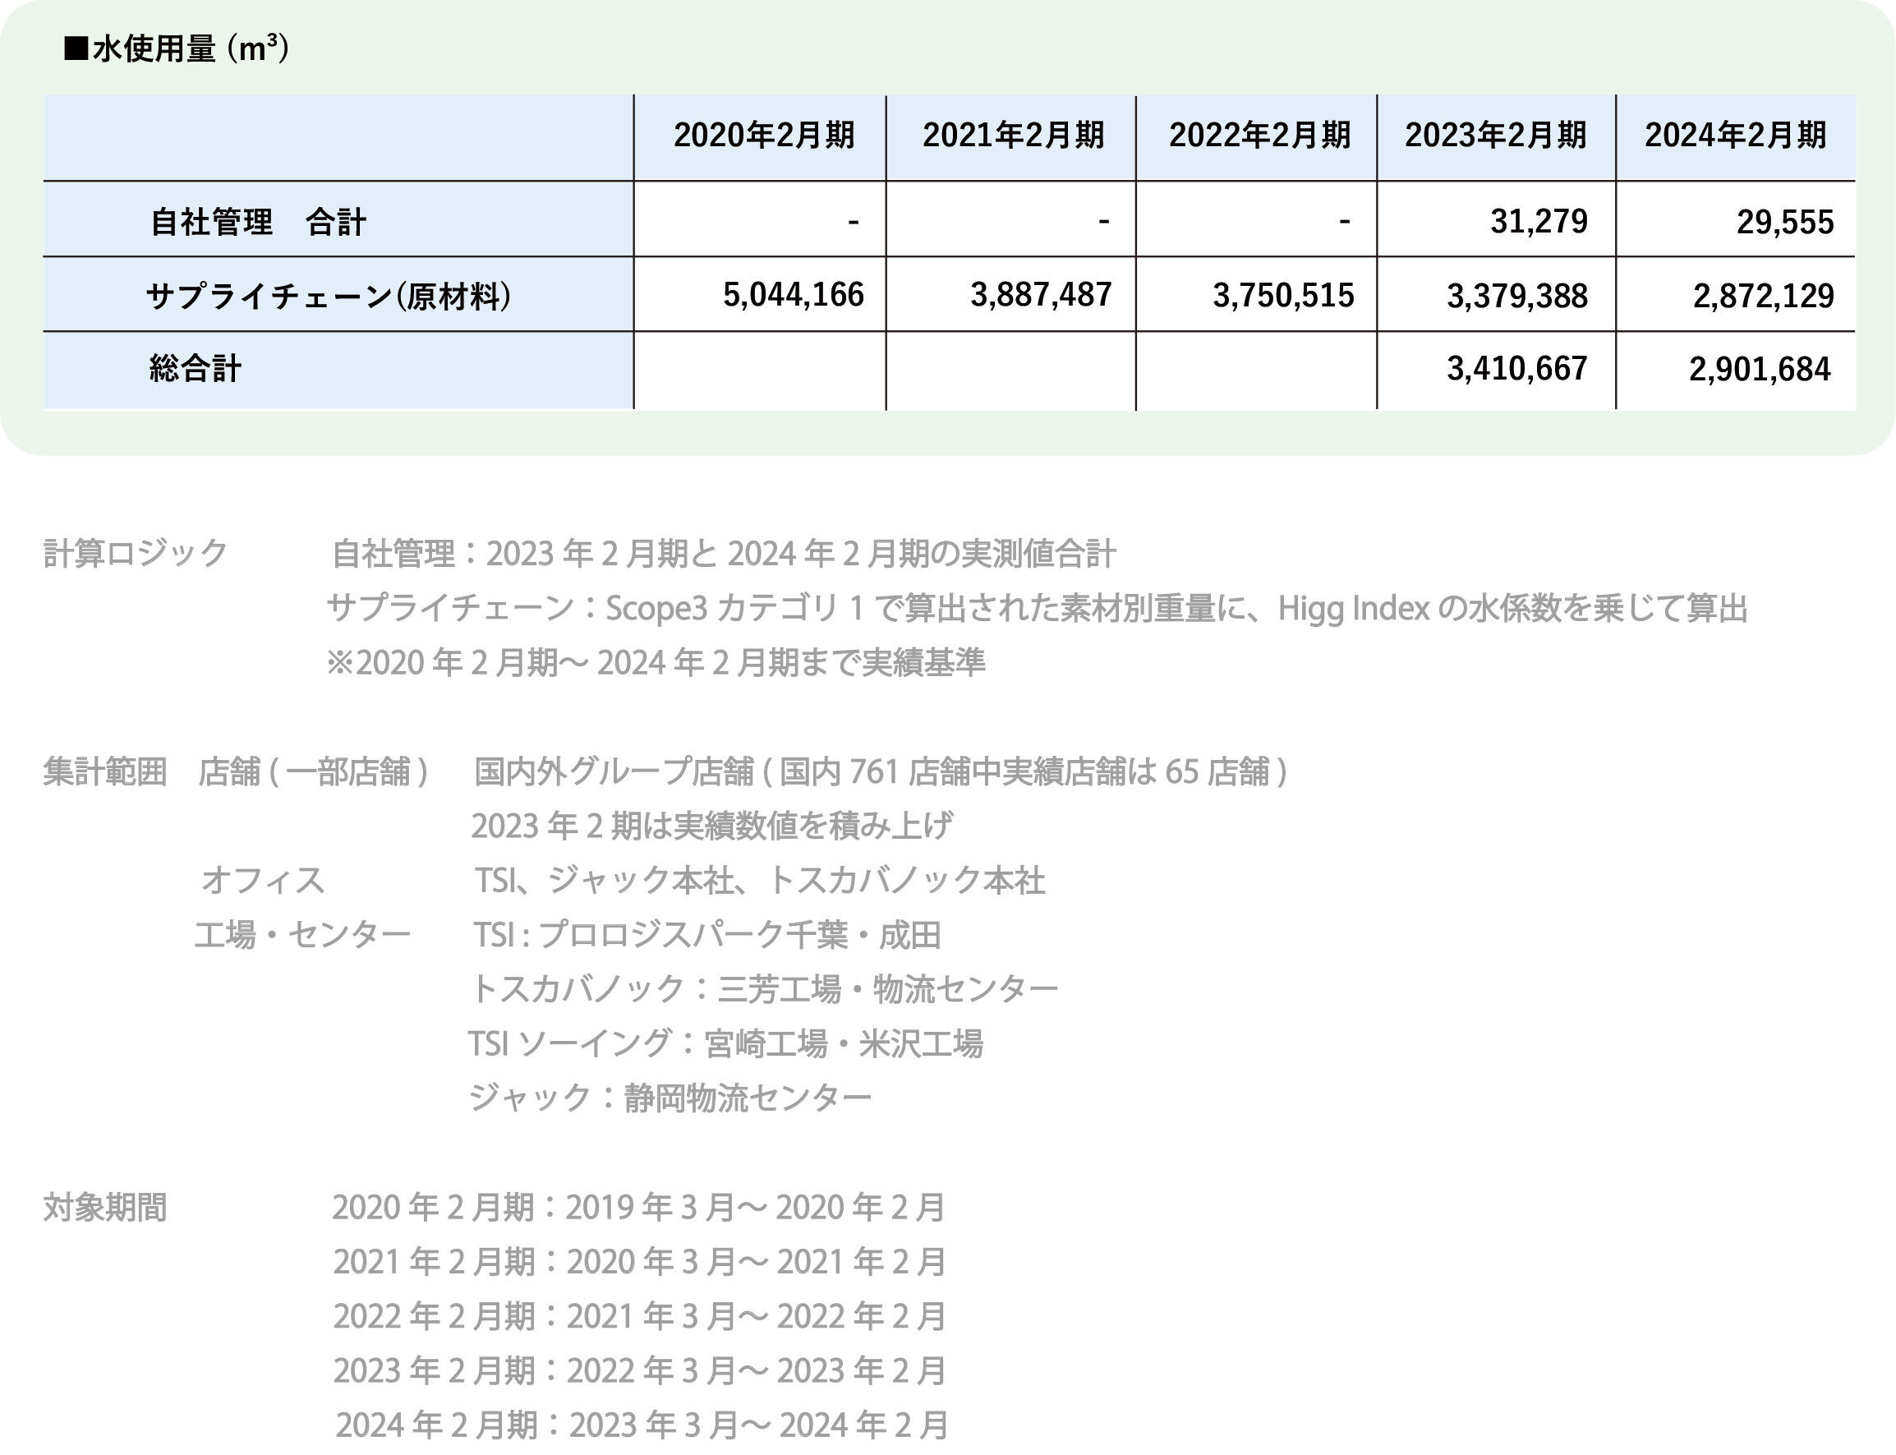
Task: Click the total 3,410,667
Action: 1516,369
